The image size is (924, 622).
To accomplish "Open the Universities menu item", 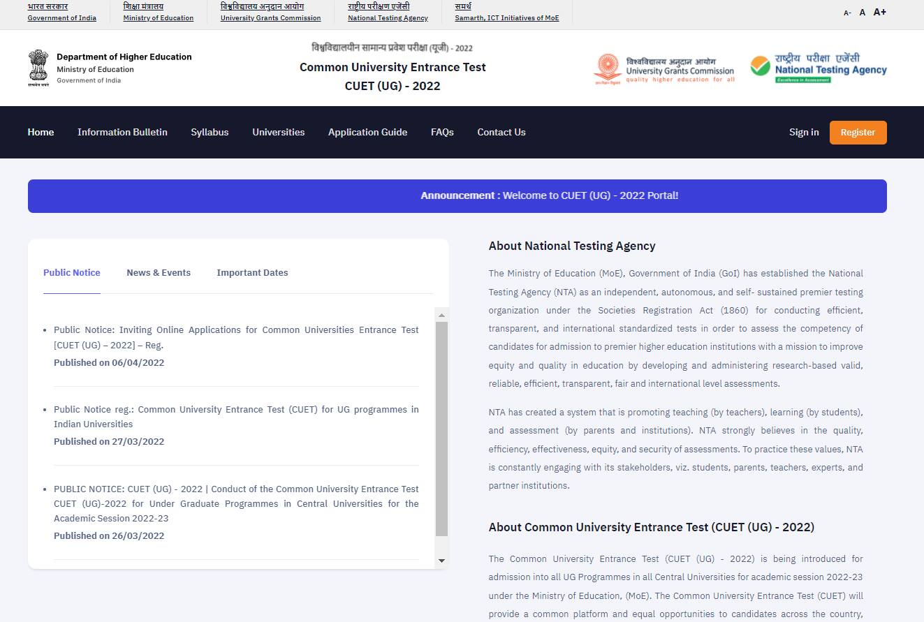I will pyautogui.click(x=279, y=132).
